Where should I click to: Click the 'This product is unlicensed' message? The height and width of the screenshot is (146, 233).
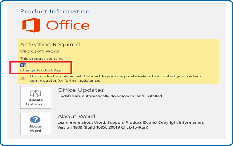point(115,78)
